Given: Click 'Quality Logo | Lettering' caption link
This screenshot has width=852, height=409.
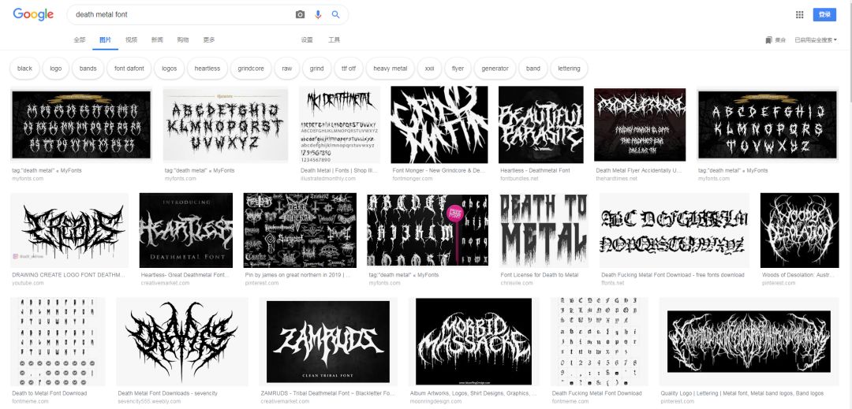Looking at the screenshot, I should pos(742,393).
